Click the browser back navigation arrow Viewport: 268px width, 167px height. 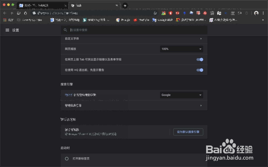click(4, 13)
